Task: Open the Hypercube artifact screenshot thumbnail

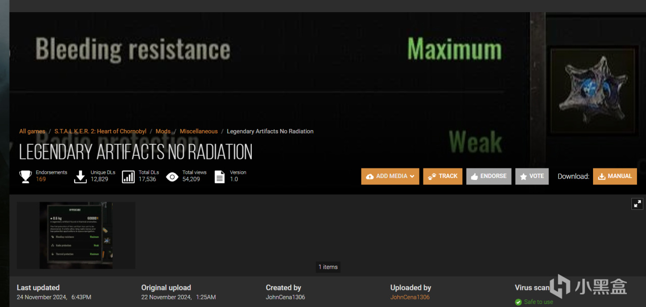Action: coord(76,235)
